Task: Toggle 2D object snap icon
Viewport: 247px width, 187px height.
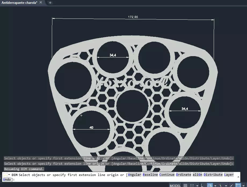Action: point(238,185)
